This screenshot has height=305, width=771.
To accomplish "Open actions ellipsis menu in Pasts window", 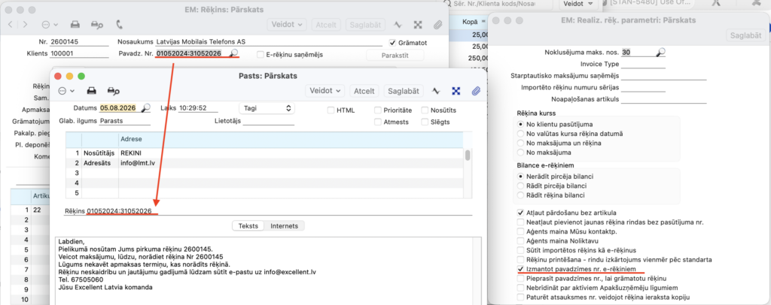I will (66, 91).
